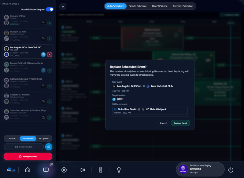
Task: Select the Clippers vs. Warriors event card
Action: coord(28,99)
